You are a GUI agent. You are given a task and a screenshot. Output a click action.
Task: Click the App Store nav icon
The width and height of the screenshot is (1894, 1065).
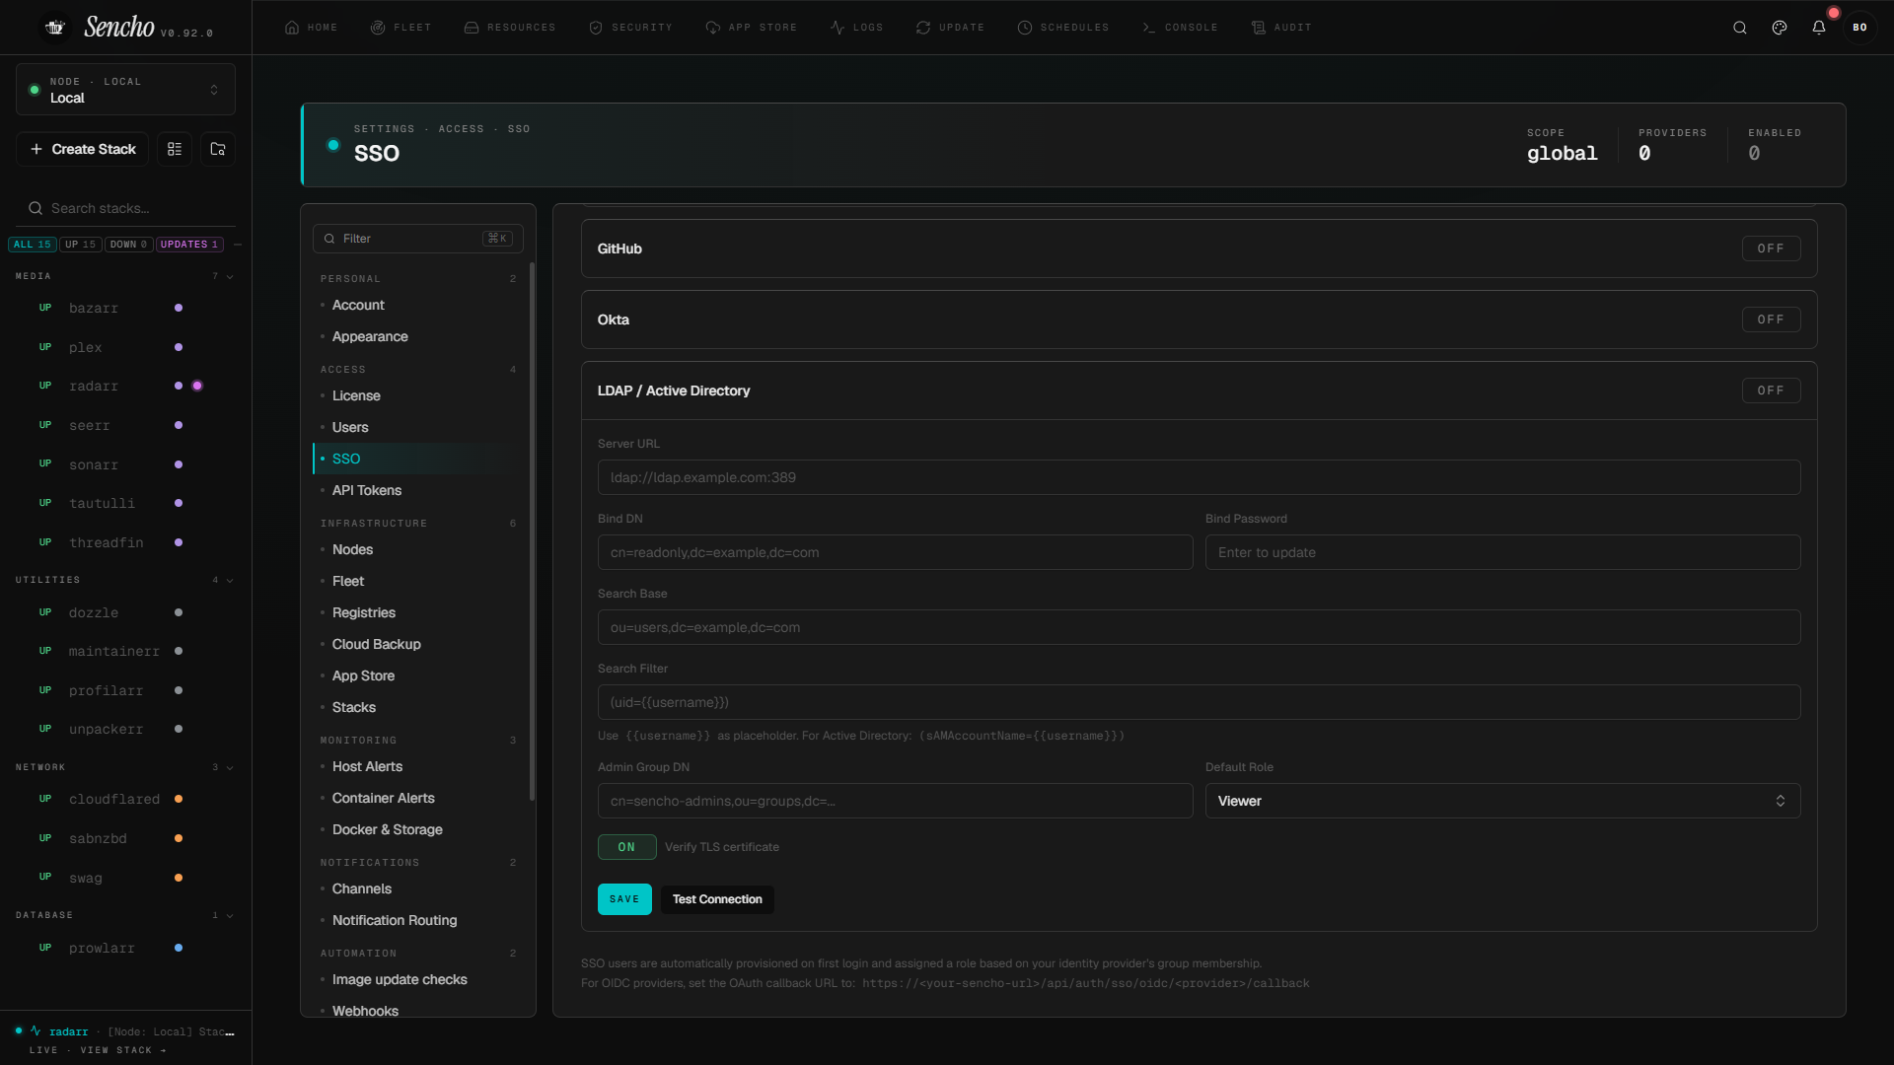(713, 28)
